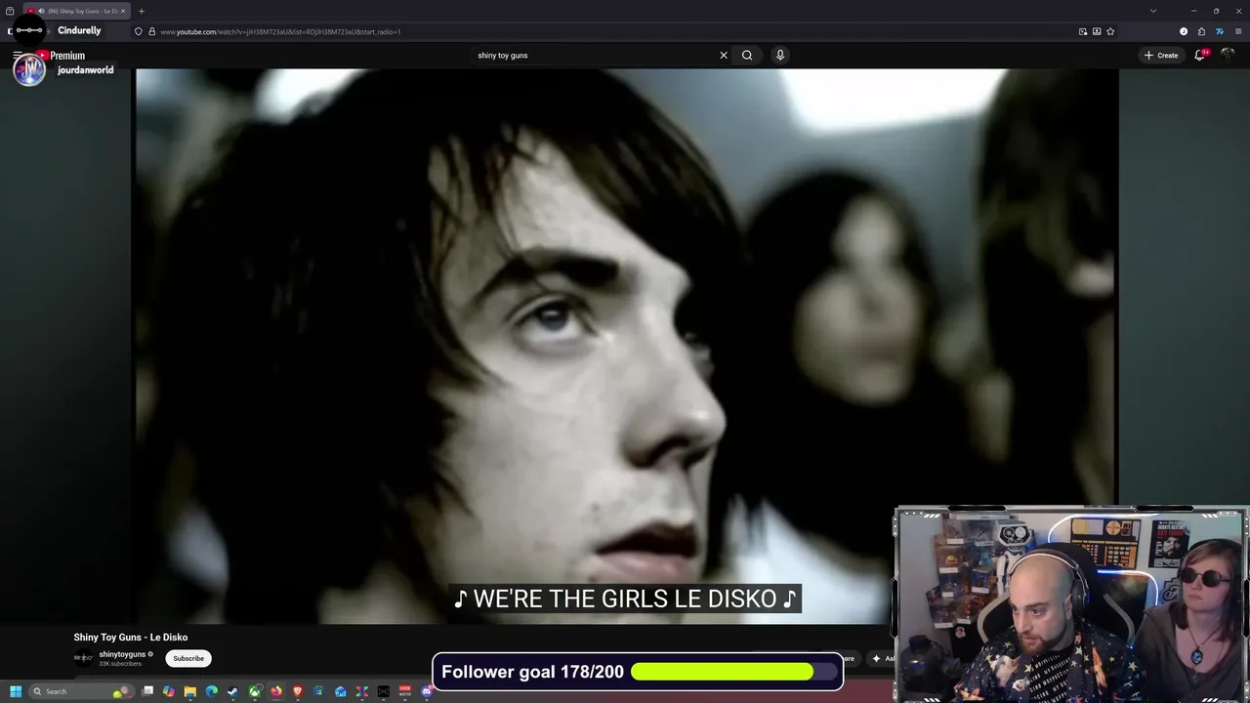
Task: Open Steam from the taskbar
Action: (232, 691)
